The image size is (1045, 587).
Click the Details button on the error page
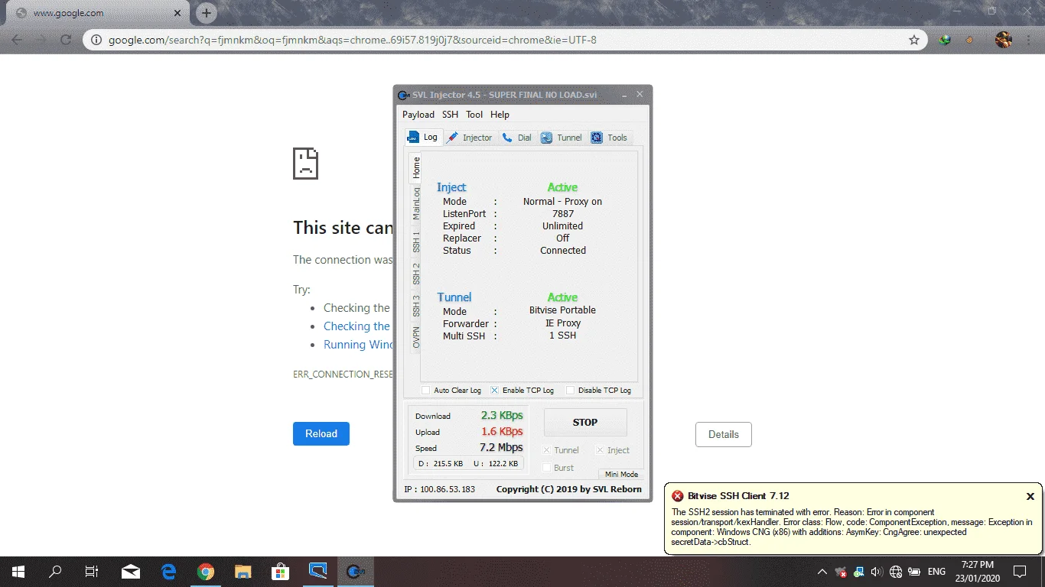[724, 434]
